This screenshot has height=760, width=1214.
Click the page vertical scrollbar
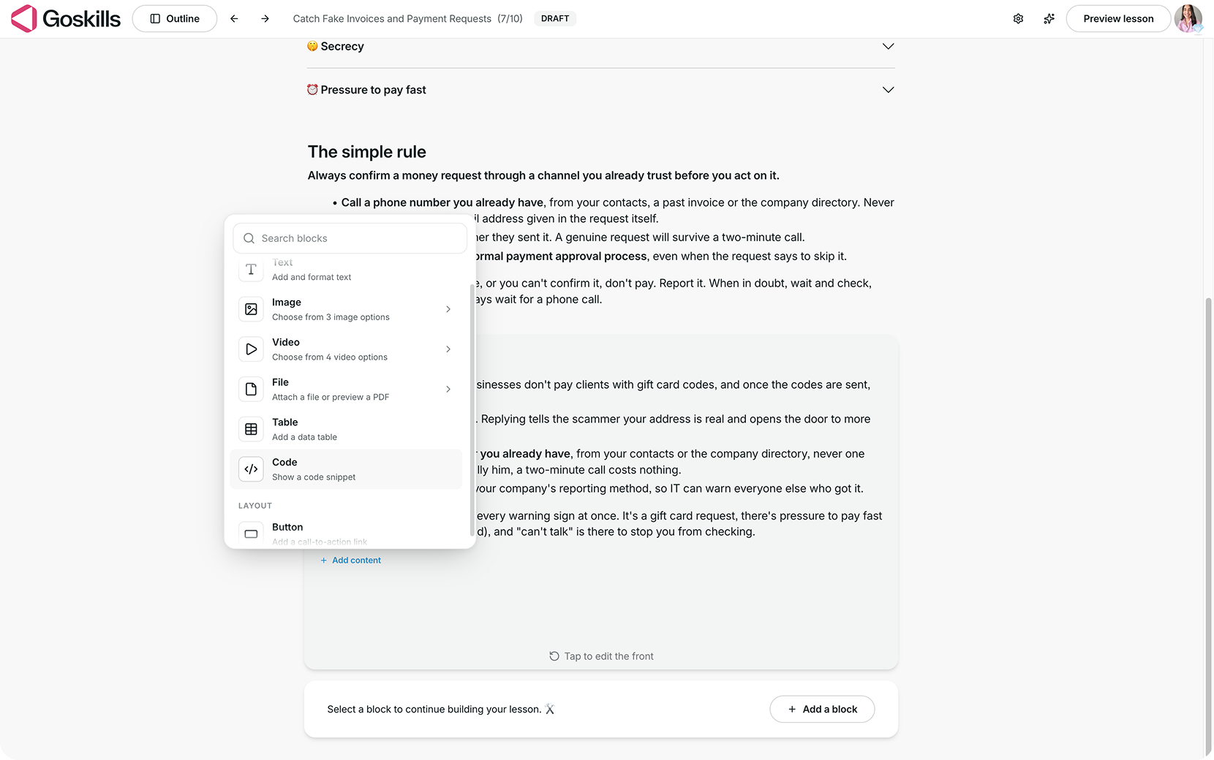tap(1208, 526)
